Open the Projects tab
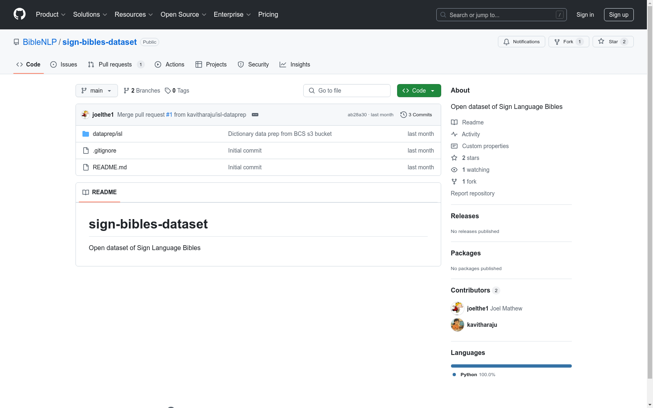653x408 pixels. [211, 64]
